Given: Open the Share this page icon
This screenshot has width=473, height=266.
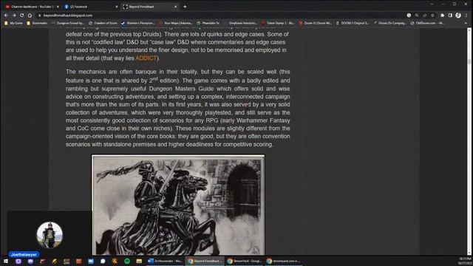Looking at the screenshot, I should pyautogui.click(x=425, y=15).
